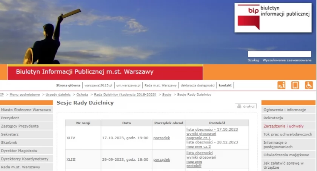Open Wyszukiwanie zaawansowane advanced search
This screenshot has height=171, width=317.
[x=287, y=60]
